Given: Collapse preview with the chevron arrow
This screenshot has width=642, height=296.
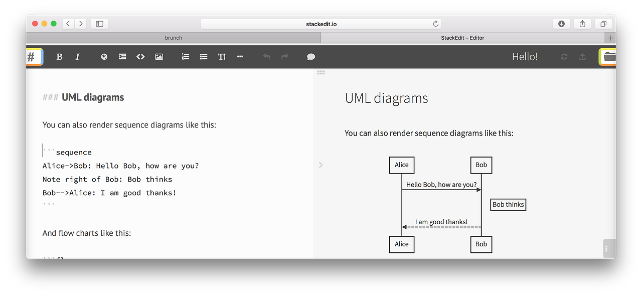Looking at the screenshot, I should [320, 165].
